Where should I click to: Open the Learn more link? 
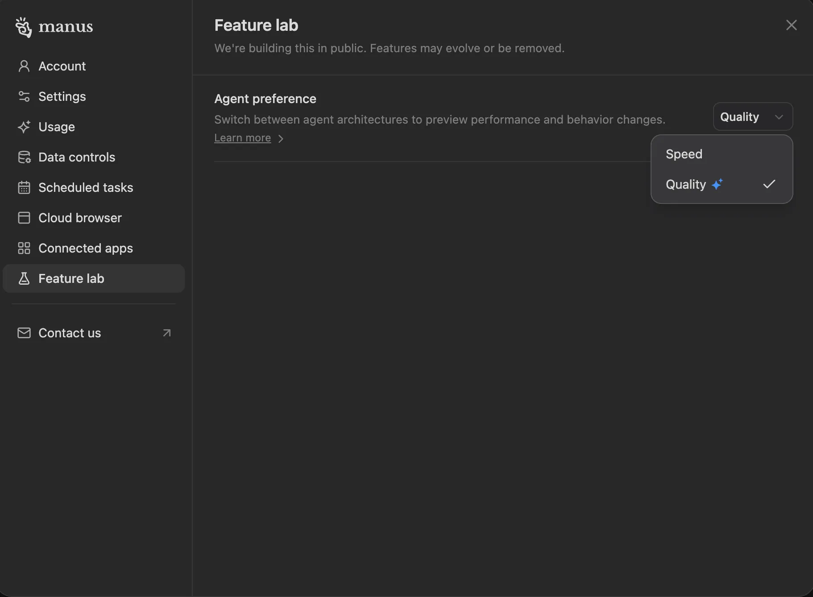coord(242,138)
